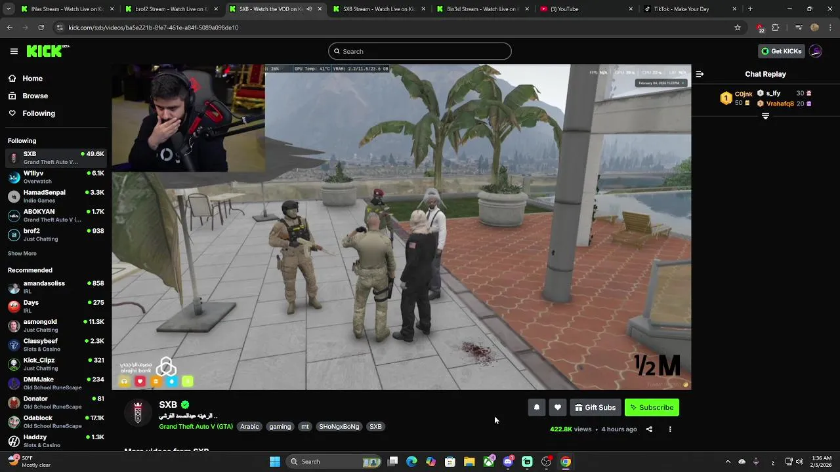
Task: Open SXB channel avatar
Action: point(138,413)
